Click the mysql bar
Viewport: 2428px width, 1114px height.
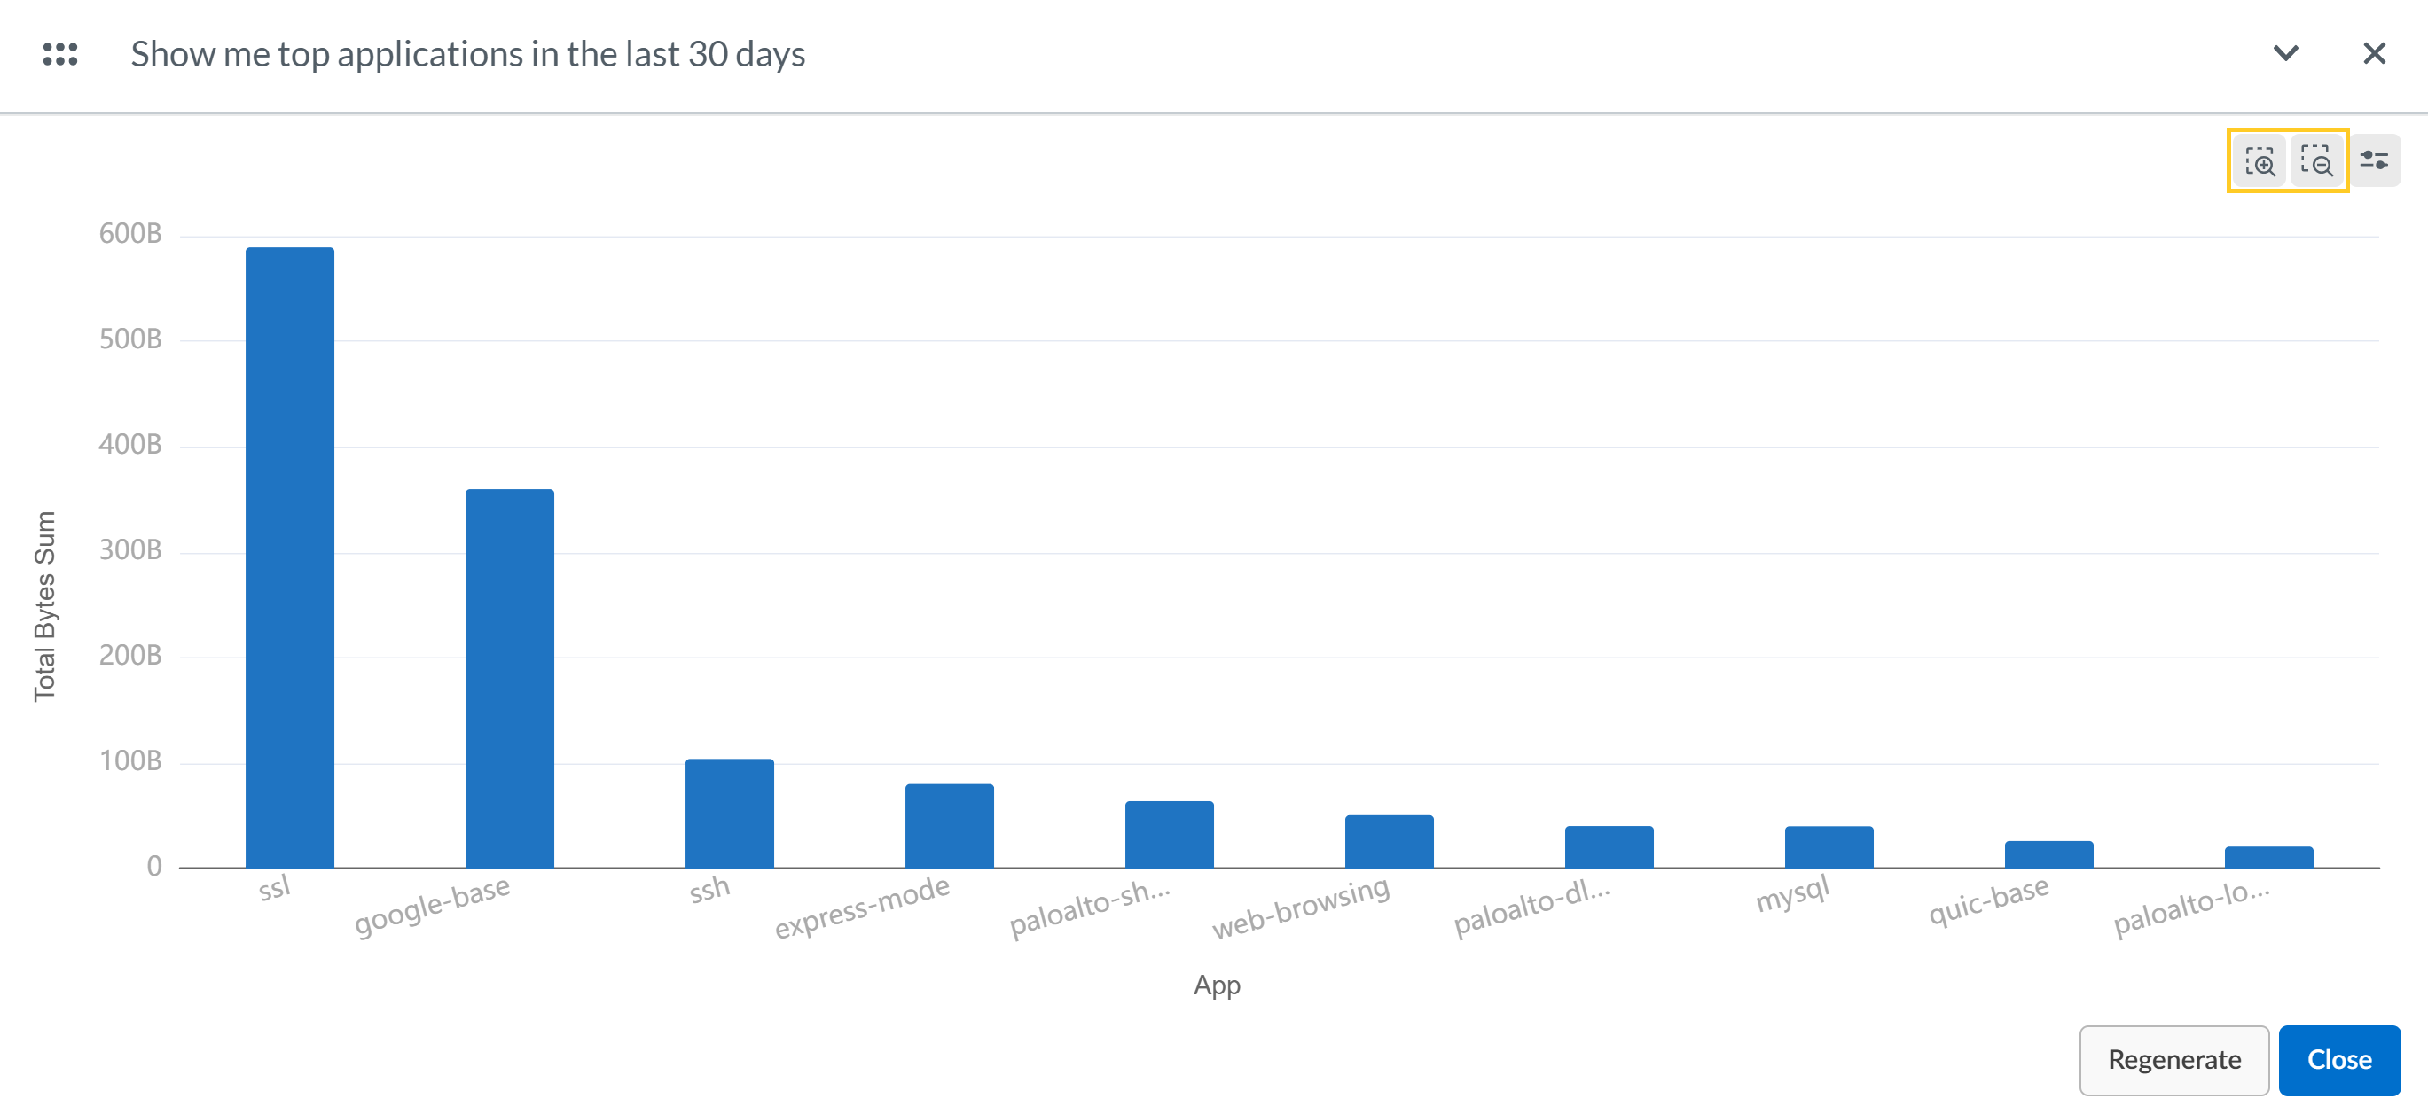click(1829, 846)
